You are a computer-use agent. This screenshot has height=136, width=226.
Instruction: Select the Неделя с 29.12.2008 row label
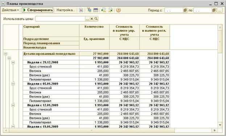pos(43,62)
